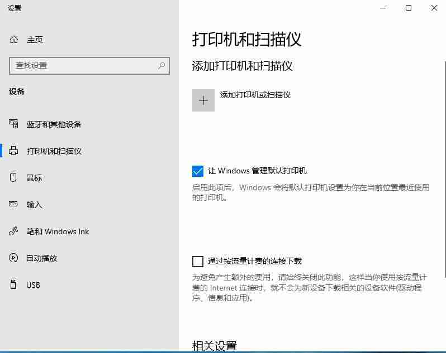Screen dimensions: 446x353
Task: Open 笔和 Windows Ink settings
Action: tap(58, 231)
